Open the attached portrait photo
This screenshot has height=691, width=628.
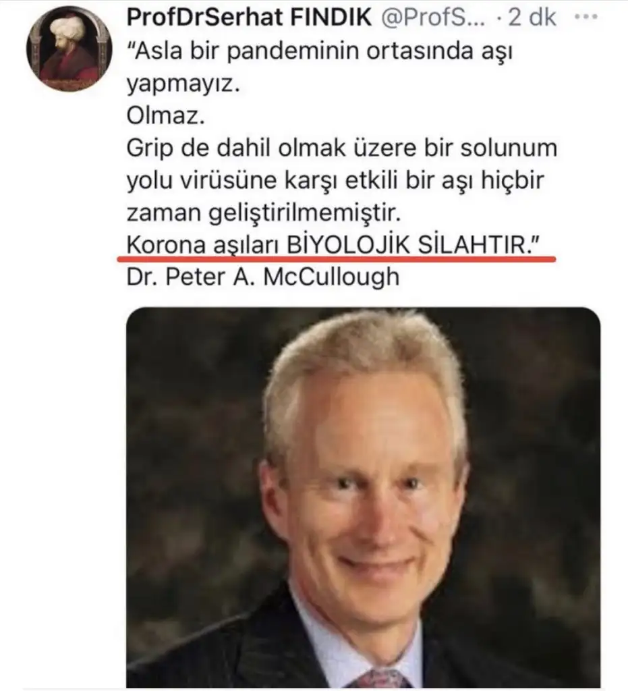(x=364, y=497)
